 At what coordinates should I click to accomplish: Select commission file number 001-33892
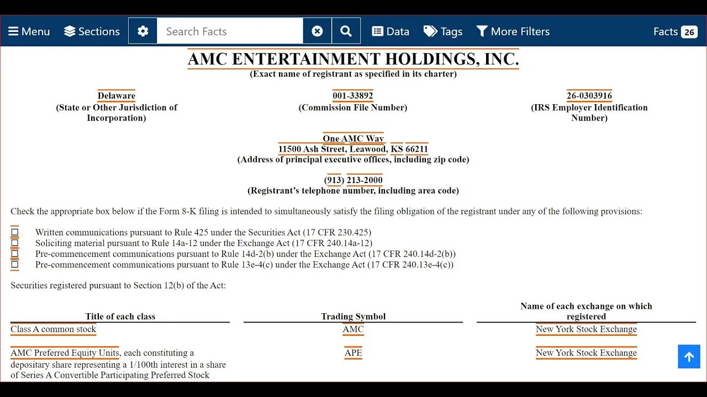pos(353,96)
